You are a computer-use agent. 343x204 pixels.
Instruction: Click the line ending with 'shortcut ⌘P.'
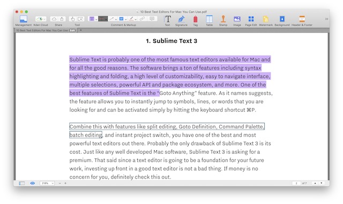(162, 110)
